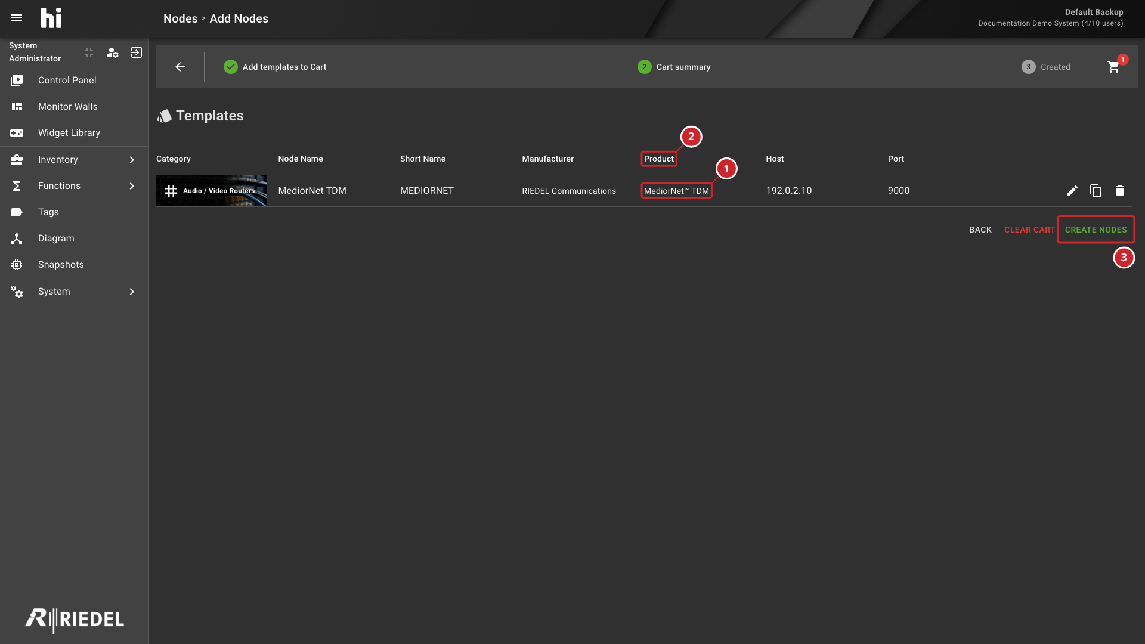This screenshot has height=644, width=1145.
Task: Duplicate the MediorNet TDM template row
Action: point(1096,191)
